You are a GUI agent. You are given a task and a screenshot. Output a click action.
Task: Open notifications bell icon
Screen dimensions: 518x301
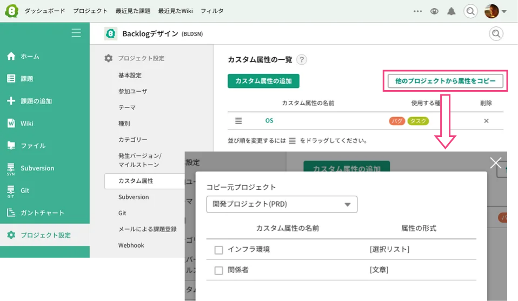coord(451,11)
